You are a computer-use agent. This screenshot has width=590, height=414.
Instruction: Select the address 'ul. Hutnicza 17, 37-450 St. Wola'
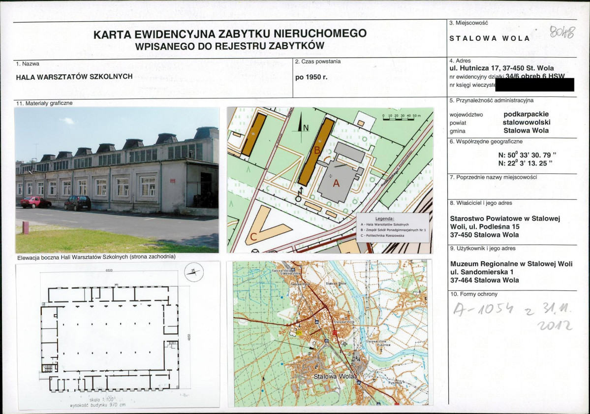(501, 68)
